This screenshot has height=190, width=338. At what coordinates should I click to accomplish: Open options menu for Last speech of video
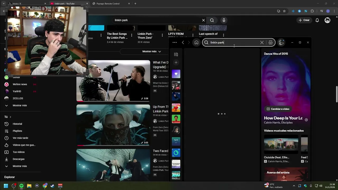pyautogui.click(x=223, y=35)
